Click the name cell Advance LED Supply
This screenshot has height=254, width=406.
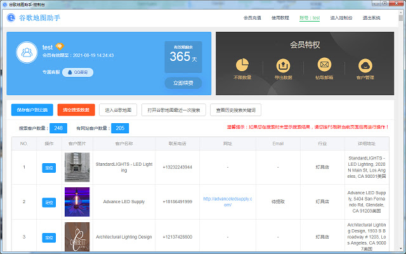coord(124,202)
